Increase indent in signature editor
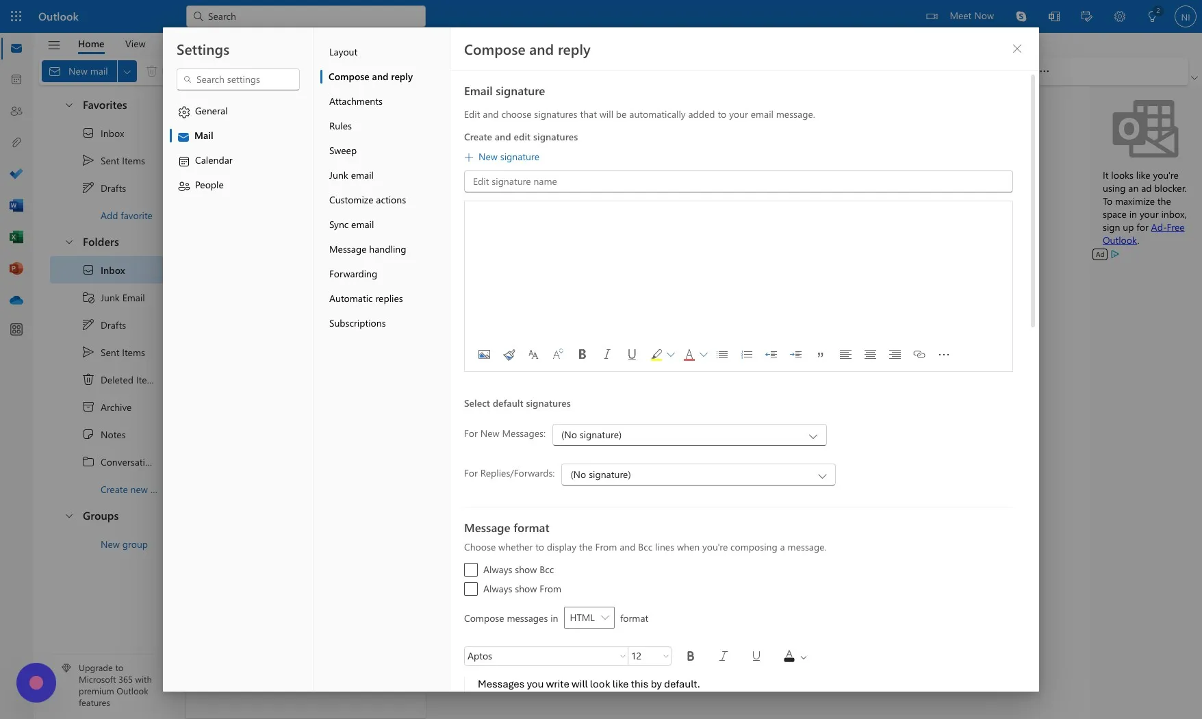Screen dimensions: 1202x719 [x=795, y=355]
